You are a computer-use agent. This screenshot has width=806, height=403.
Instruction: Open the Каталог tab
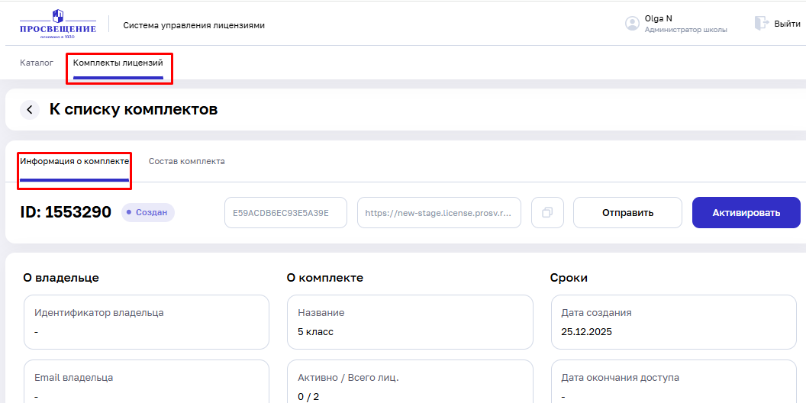click(37, 63)
